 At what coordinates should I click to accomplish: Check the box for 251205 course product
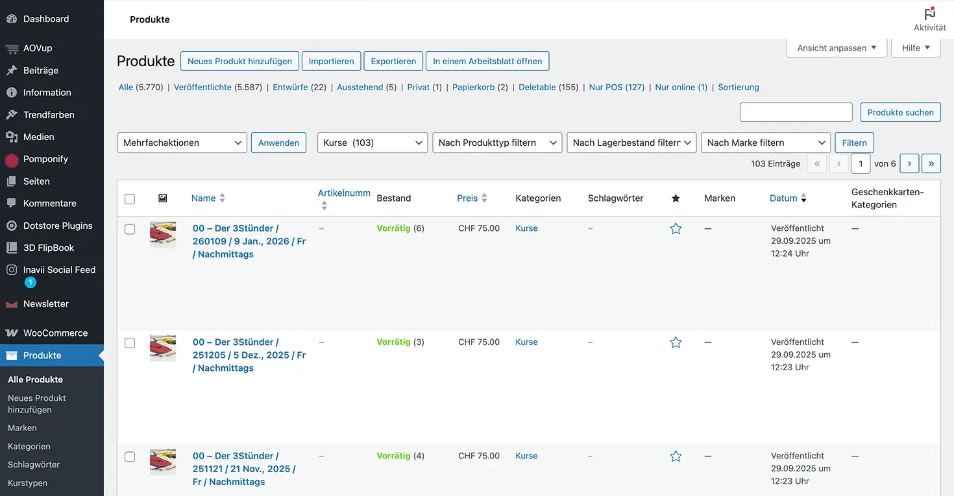[130, 343]
